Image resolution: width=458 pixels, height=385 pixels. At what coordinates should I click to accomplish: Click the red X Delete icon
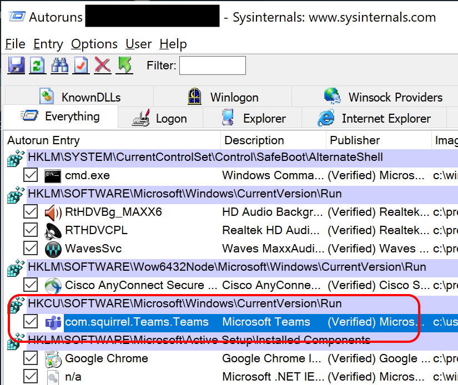(x=102, y=65)
